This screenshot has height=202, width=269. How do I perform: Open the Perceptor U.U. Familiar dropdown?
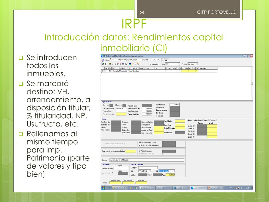(196, 64)
